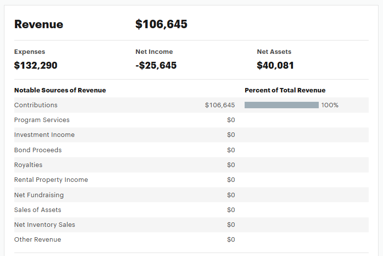The image size is (383, 256).
Task: Click the $40,081 net assets value
Action: 275,65
